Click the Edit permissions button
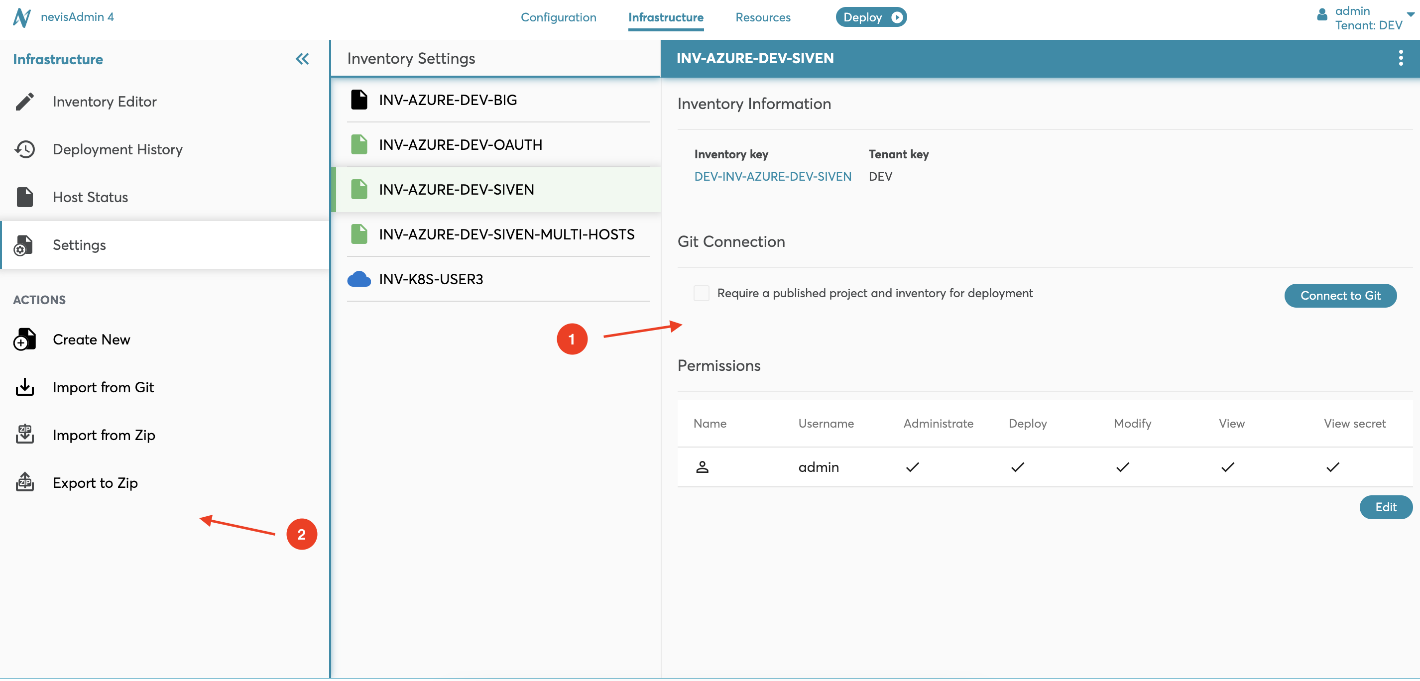This screenshot has height=681, width=1420. (1385, 507)
